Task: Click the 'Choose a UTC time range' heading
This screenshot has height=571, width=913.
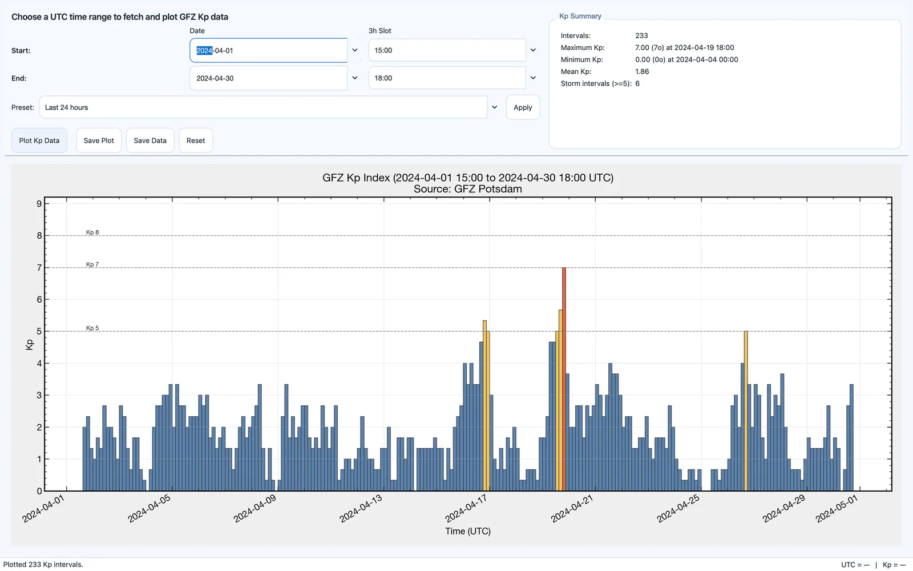Action: pos(120,17)
